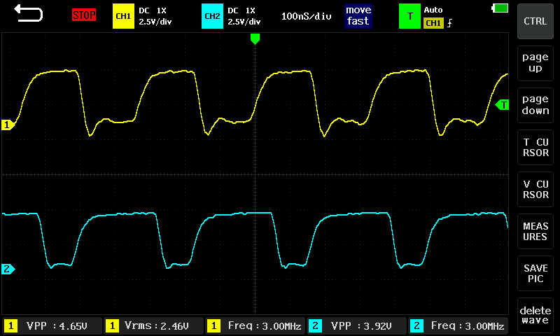Toggle the red STOP run state indicator
560x336 pixels.
click(84, 15)
